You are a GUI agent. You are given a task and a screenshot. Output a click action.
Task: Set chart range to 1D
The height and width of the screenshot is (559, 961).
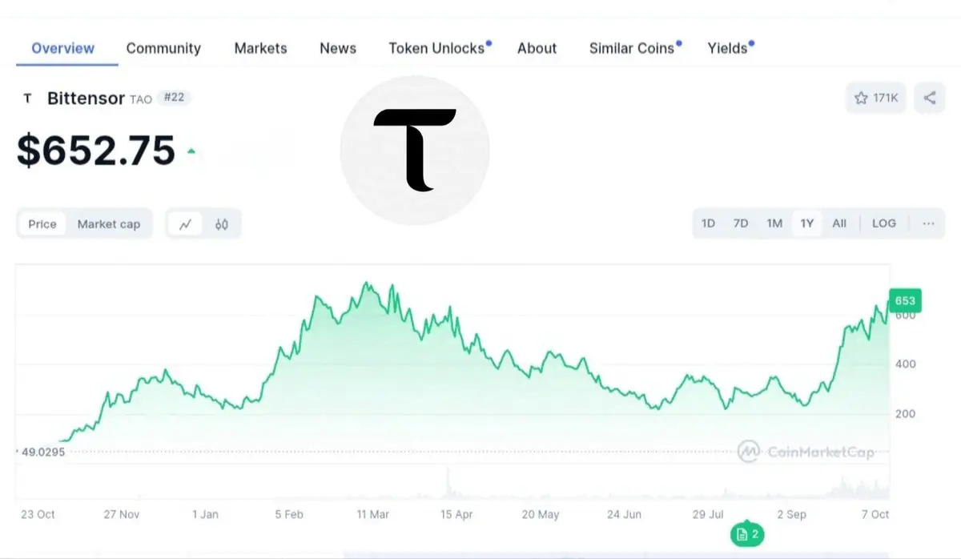coord(708,223)
